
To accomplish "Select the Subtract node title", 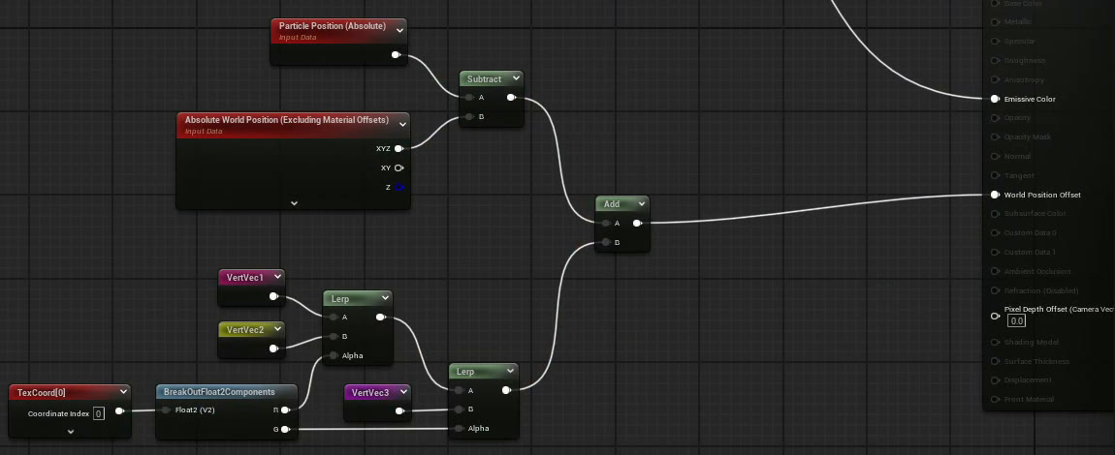I will [484, 78].
